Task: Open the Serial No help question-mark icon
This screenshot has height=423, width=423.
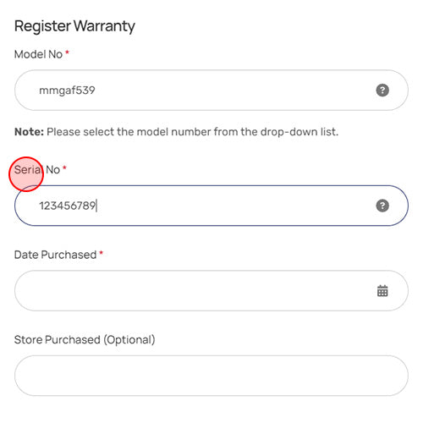Action: coord(382,206)
